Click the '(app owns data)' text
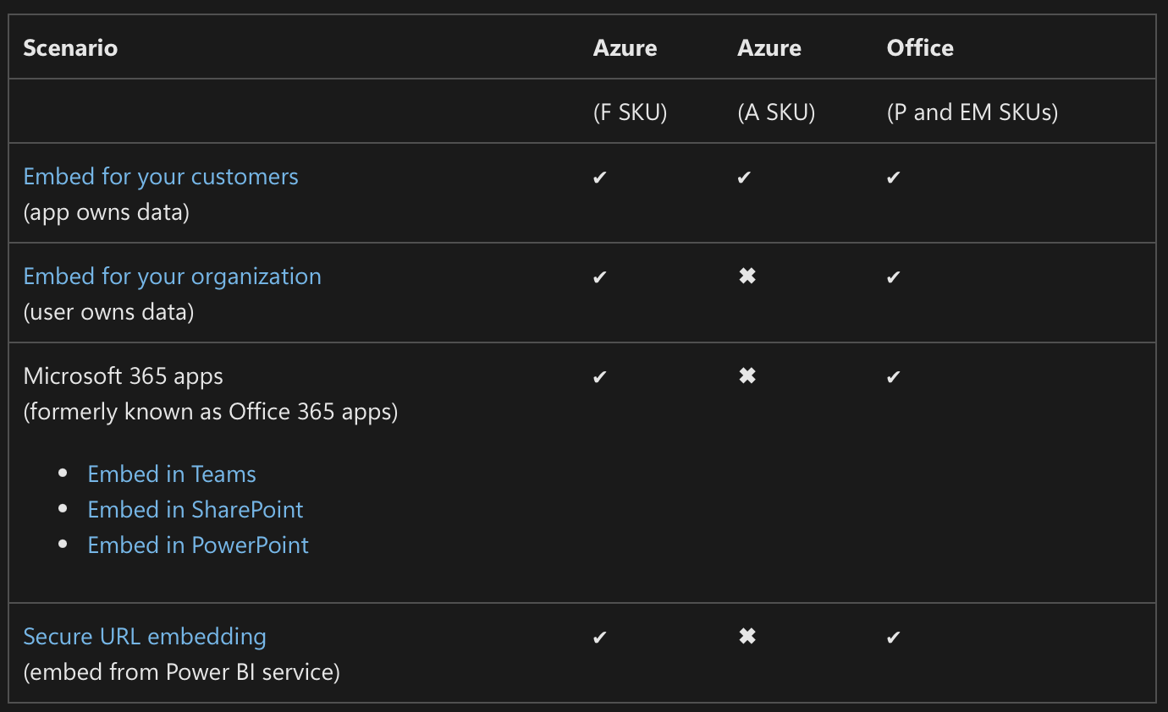Viewport: 1168px width, 712px height. pos(107,212)
